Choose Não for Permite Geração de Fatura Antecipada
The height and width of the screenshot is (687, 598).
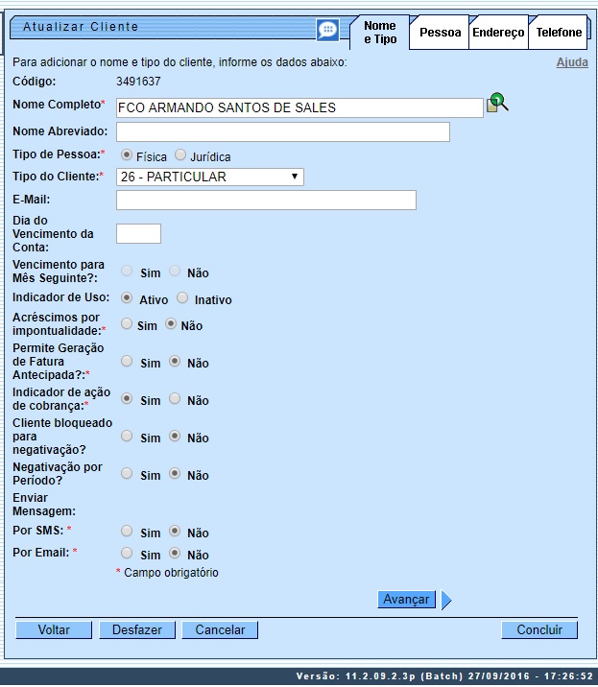(x=175, y=361)
